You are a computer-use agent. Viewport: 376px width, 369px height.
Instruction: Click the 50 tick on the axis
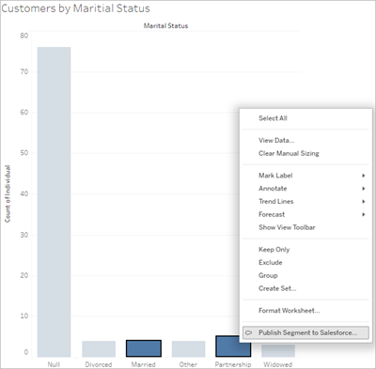click(24, 153)
